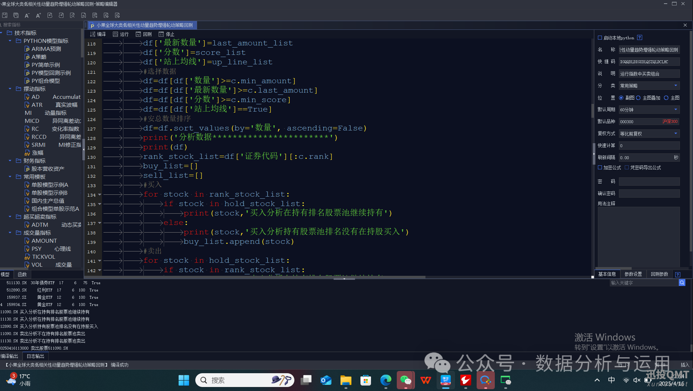
Task: Collapse the 摆动指标 folder
Action: [10, 89]
